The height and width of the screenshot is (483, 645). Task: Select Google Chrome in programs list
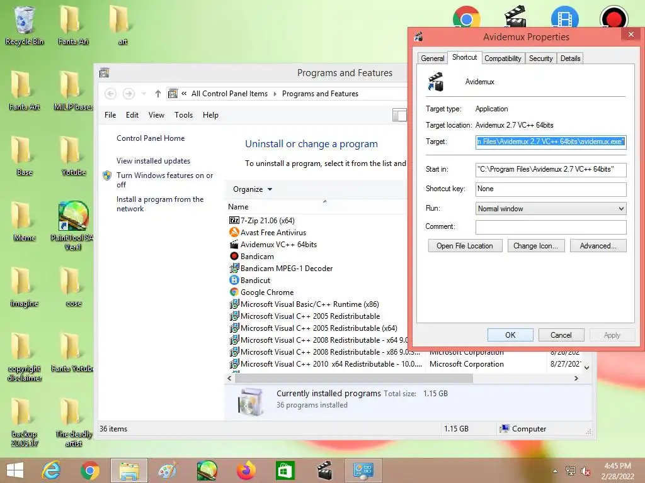tap(261, 292)
